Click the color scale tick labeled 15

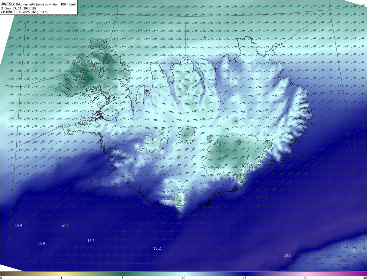(245, 278)
